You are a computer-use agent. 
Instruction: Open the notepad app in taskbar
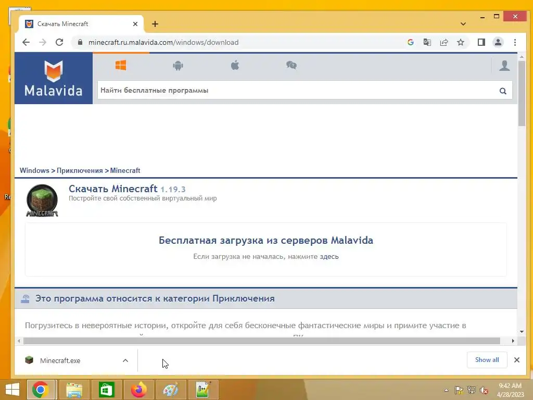(x=203, y=390)
